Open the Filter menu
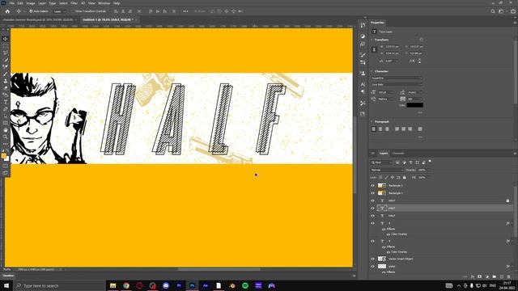The height and width of the screenshot is (291, 518). pyautogui.click(x=74, y=3)
